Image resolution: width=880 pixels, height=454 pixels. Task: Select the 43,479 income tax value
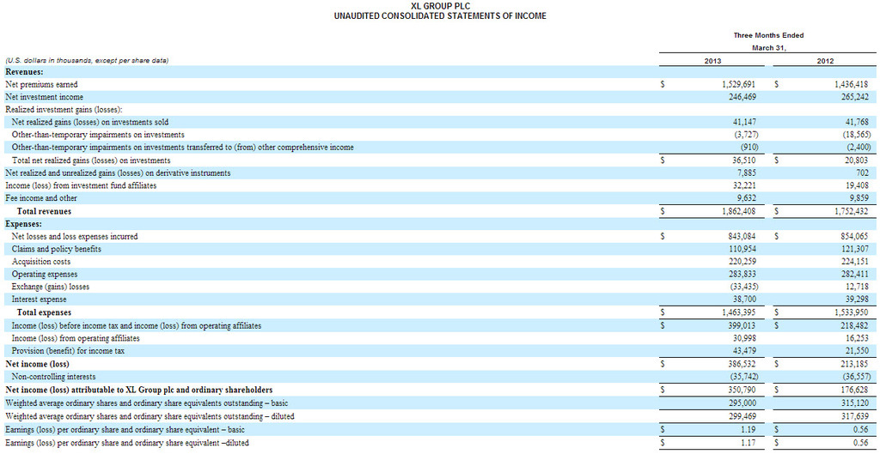coord(744,351)
